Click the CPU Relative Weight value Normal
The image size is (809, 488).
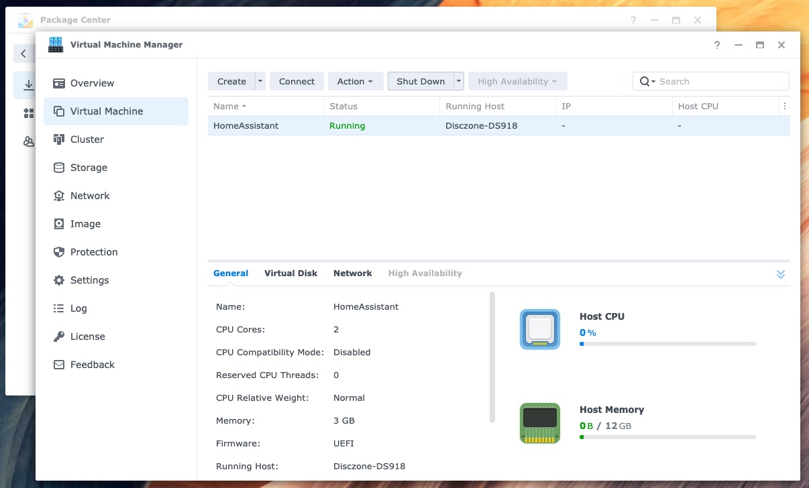(349, 398)
